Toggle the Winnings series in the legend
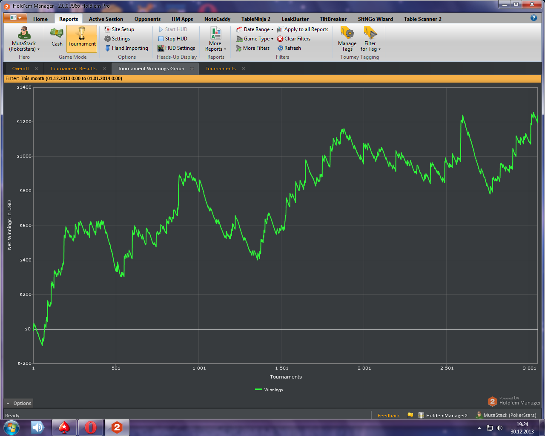 (269, 390)
